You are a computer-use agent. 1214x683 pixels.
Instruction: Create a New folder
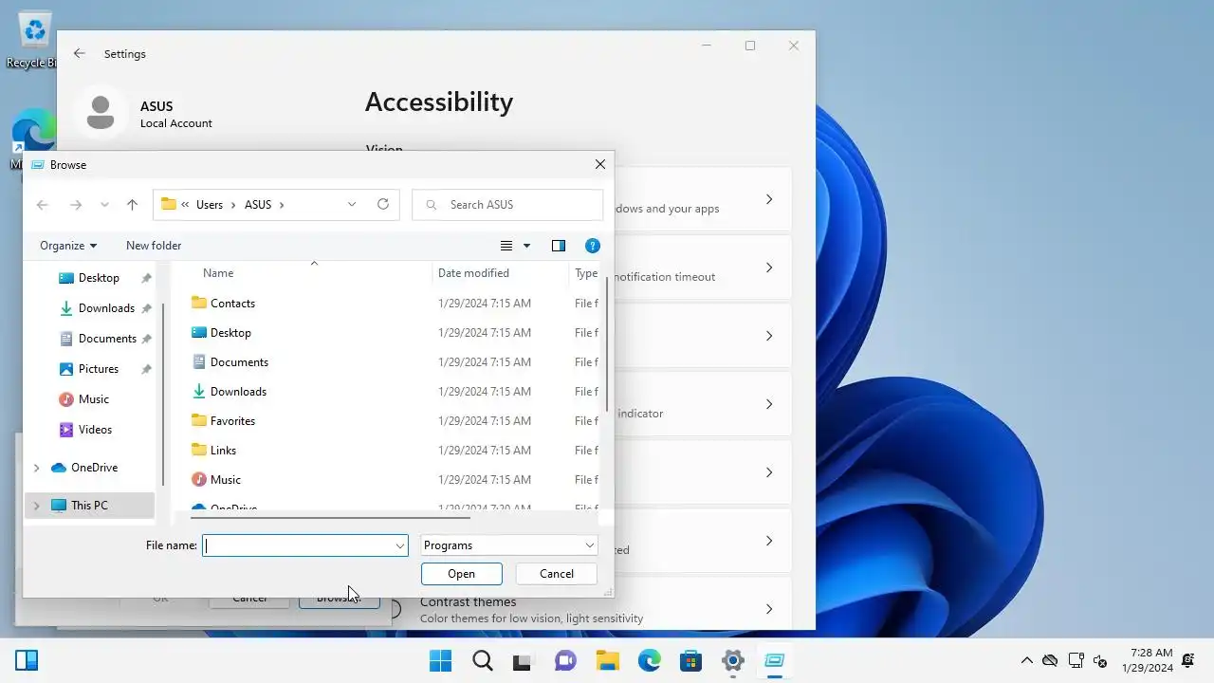pyautogui.click(x=154, y=246)
